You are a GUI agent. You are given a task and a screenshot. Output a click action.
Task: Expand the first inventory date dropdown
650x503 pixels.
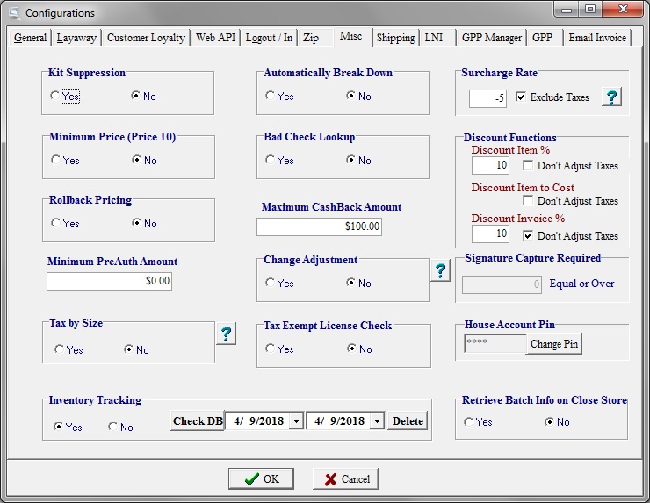[296, 421]
